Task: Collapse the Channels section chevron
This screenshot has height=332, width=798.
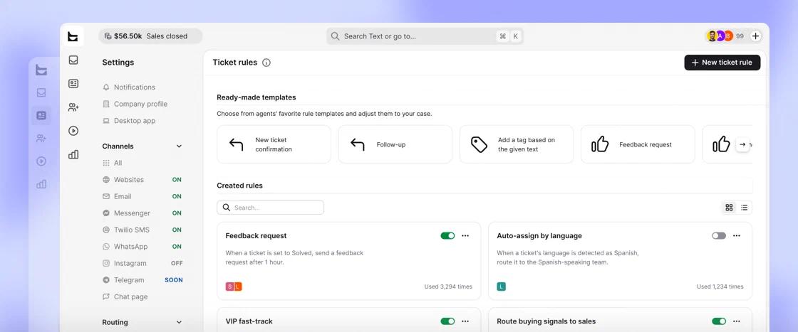Action: coord(179,146)
